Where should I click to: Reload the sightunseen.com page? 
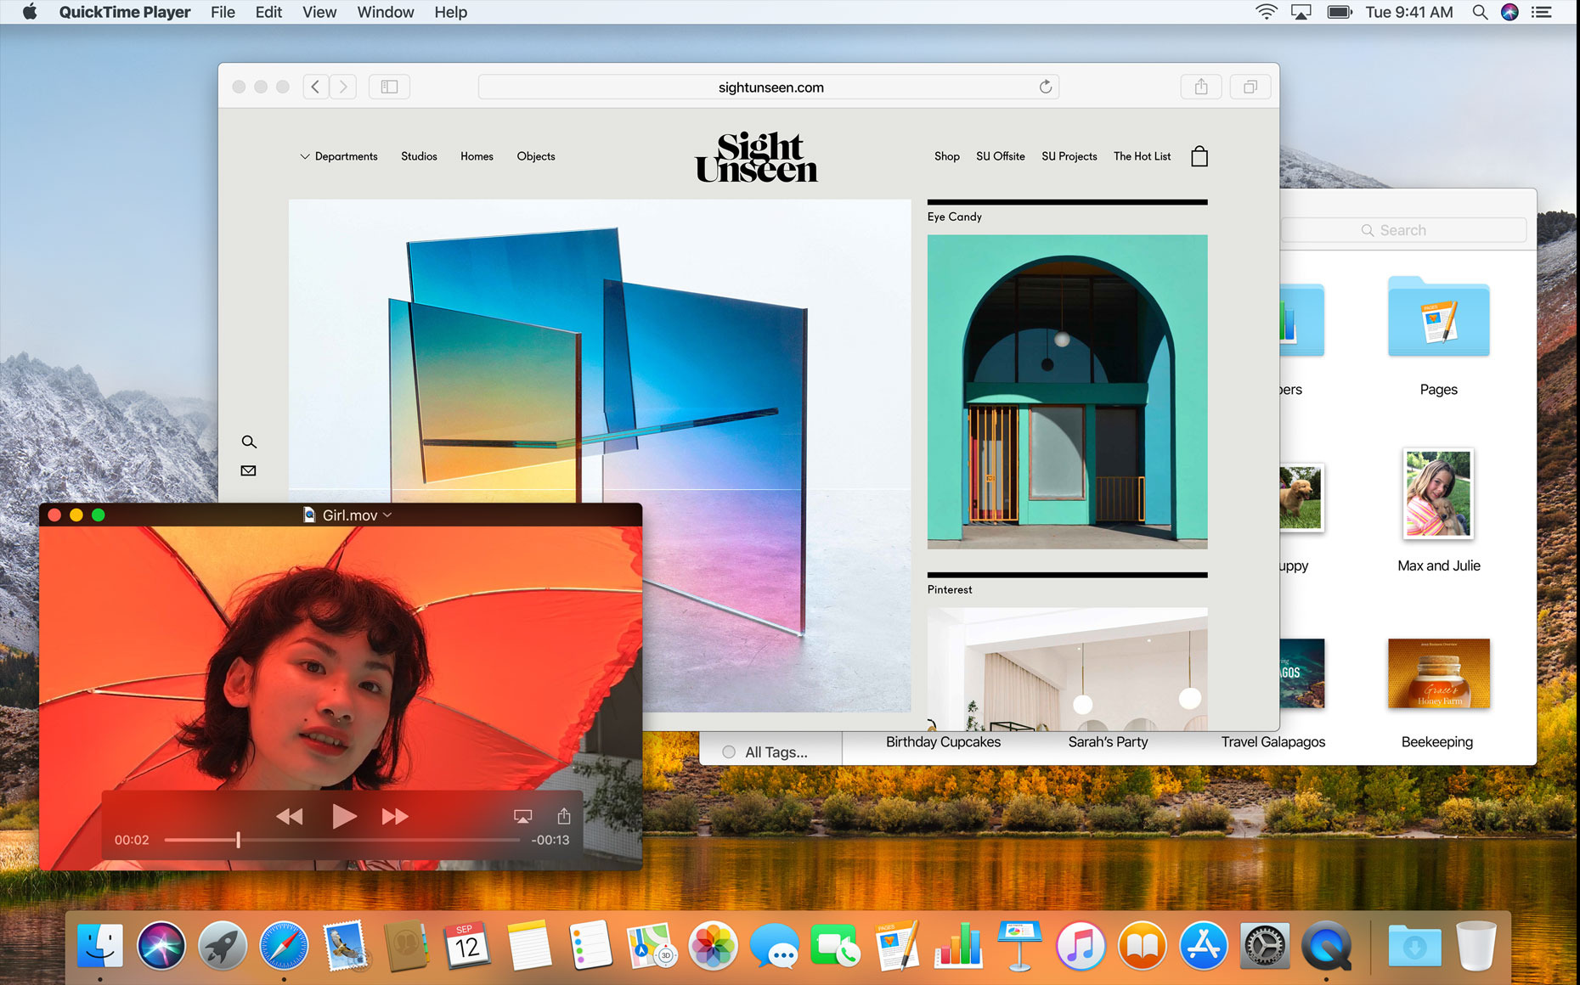pyautogui.click(x=1045, y=87)
